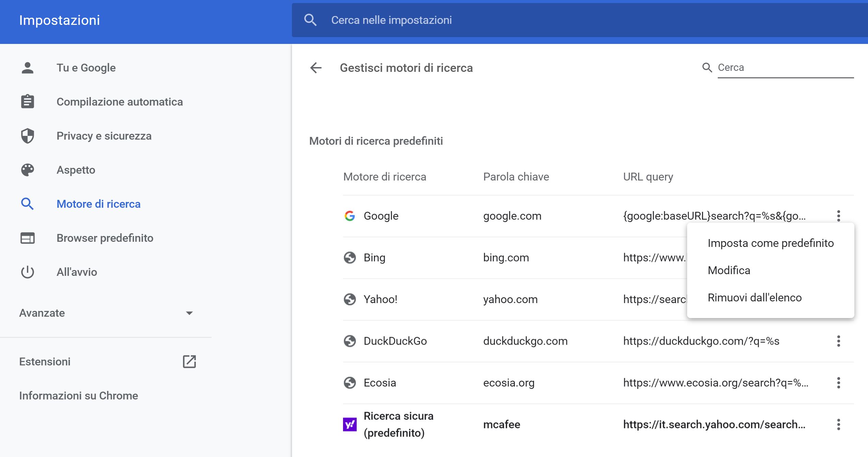The image size is (868, 457).
Task: Expand the Avanzate section arrow
Action: click(x=189, y=313)
